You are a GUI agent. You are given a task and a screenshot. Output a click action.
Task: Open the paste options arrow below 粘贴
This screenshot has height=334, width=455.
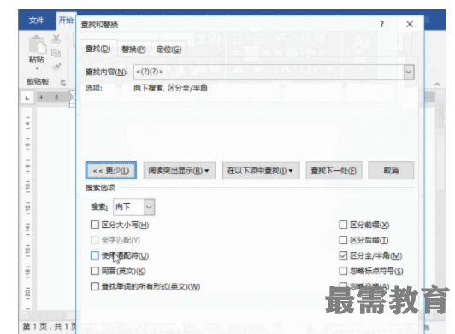click(x=37, y=69)
